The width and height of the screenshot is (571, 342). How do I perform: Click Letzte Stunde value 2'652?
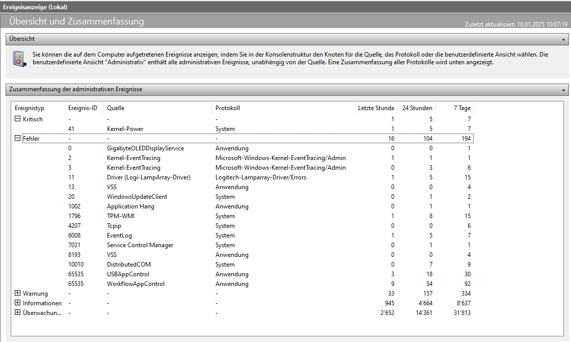[x=387, y=313]
